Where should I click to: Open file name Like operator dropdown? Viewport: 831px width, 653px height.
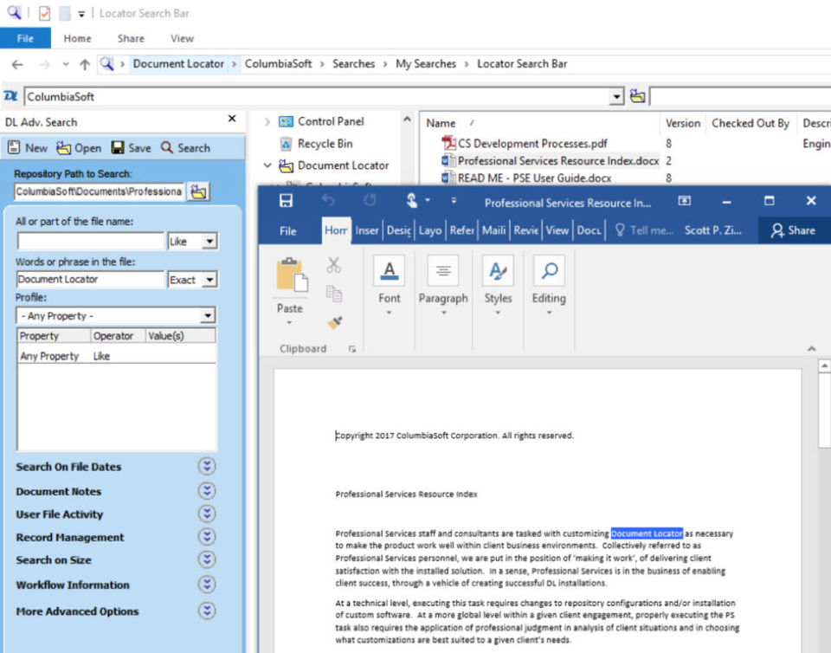(209, 241)
